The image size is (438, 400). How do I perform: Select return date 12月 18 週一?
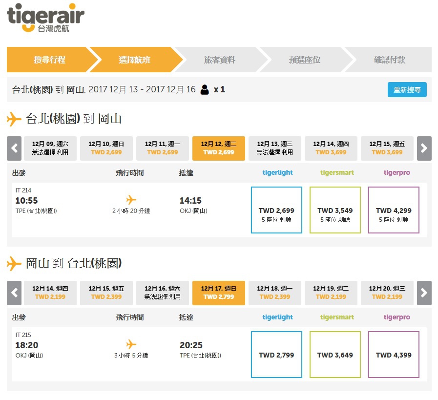pyautogui.click(x=275, y=293)
